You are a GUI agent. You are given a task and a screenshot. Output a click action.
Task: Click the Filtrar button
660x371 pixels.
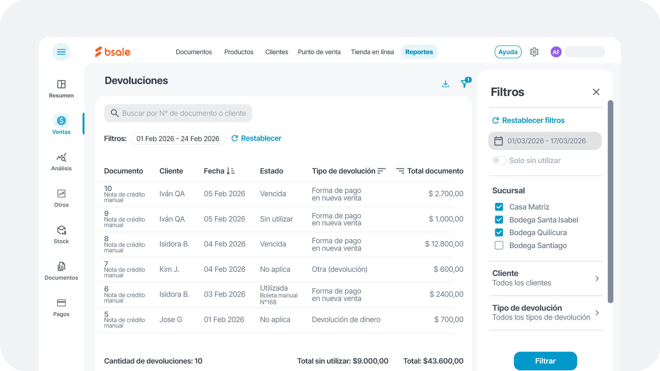click(x=545, y=361)
